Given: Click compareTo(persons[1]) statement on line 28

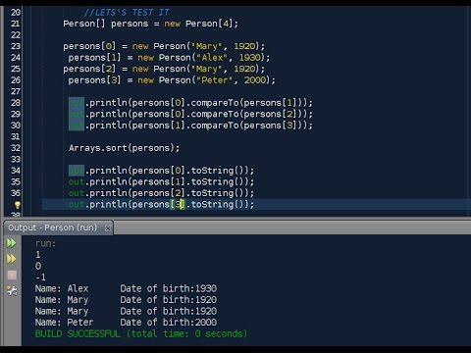Looking at the screenshot, I should 190,103.
